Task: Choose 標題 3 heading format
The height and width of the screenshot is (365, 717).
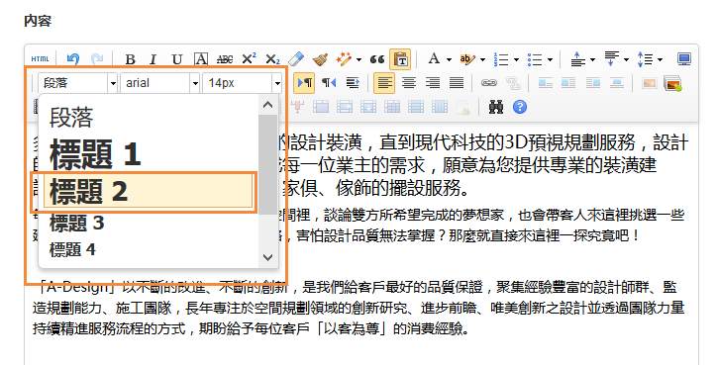Action: pos(149,223)
